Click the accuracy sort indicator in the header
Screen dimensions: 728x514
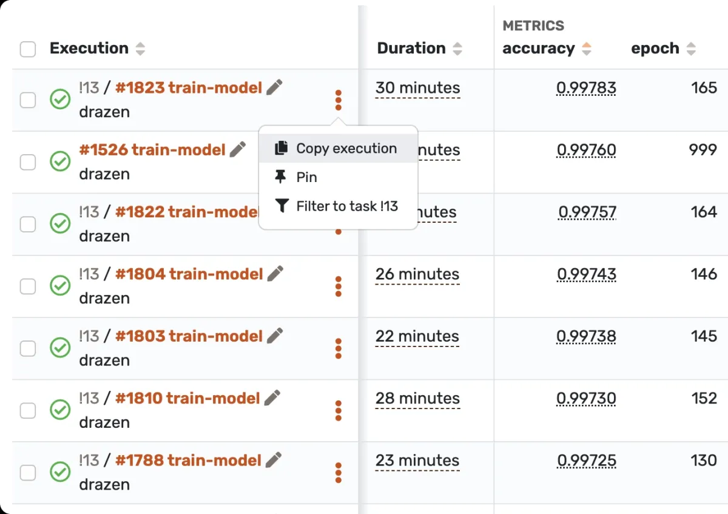point(586,49)
